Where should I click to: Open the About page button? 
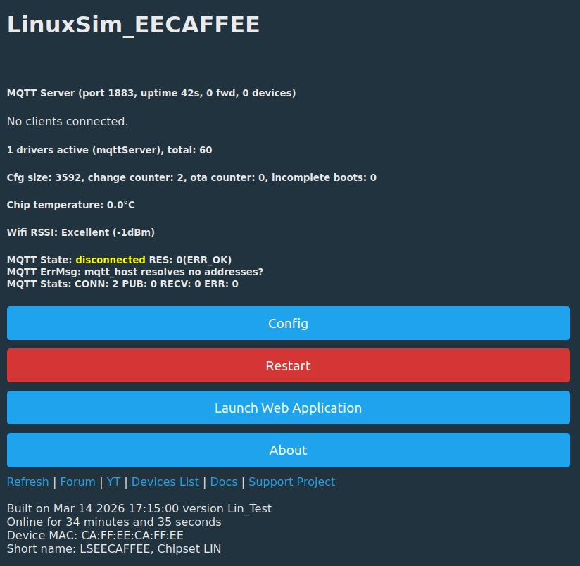tap(288, 451)
